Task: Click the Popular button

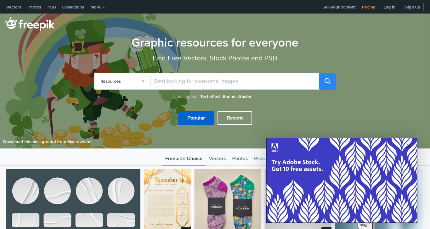Action: point(196,118)
